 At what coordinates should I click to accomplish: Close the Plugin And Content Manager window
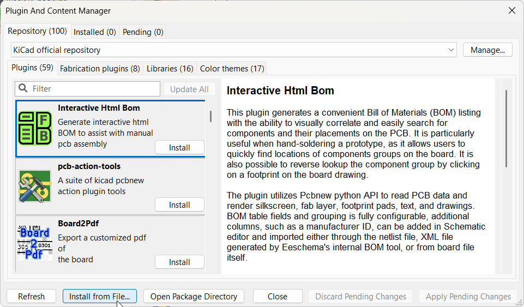point(511,10)
